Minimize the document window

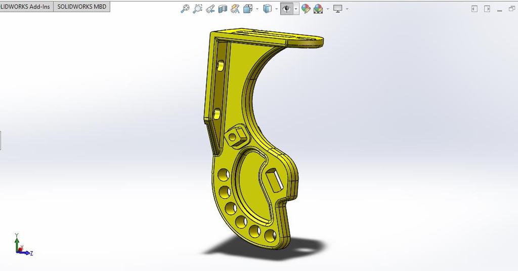coord(499,10)
